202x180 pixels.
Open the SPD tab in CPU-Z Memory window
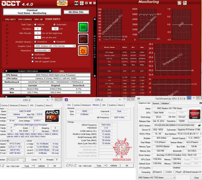(104, 105)
